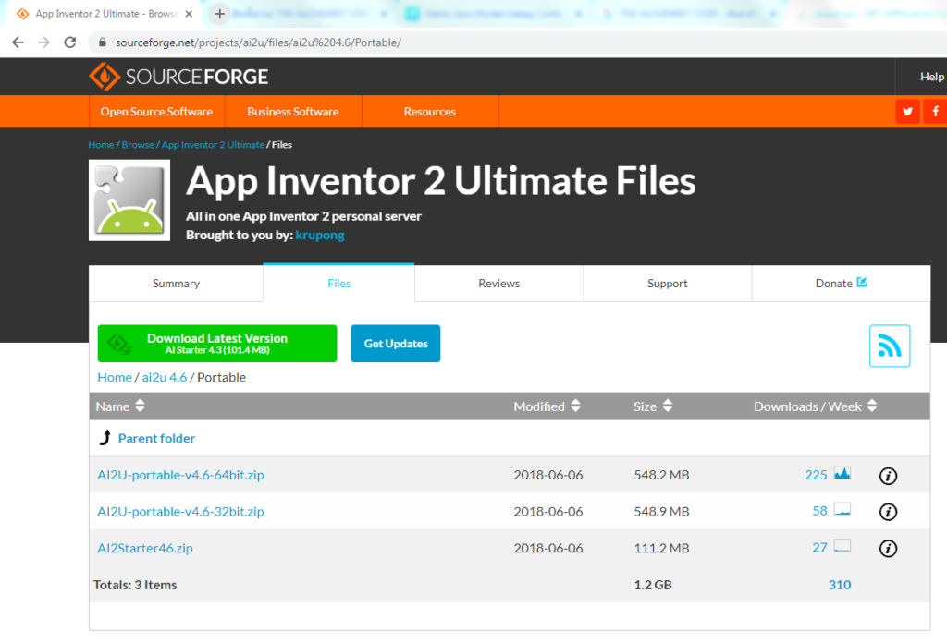Select the Files tab
Viewport: 947px width, 643px height.
(338, 284)
